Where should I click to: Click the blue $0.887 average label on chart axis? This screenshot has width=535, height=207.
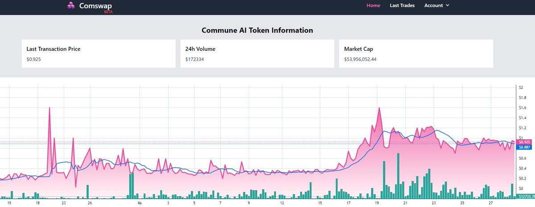click(x=523, y=146)
